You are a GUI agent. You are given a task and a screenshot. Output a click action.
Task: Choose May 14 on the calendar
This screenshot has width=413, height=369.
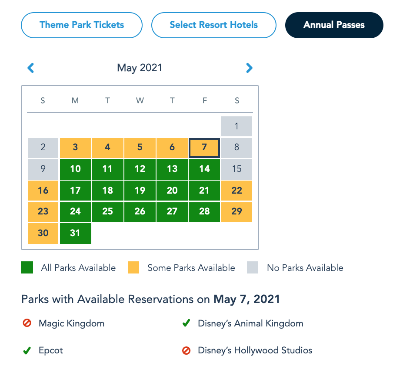[x=204, y=169]
